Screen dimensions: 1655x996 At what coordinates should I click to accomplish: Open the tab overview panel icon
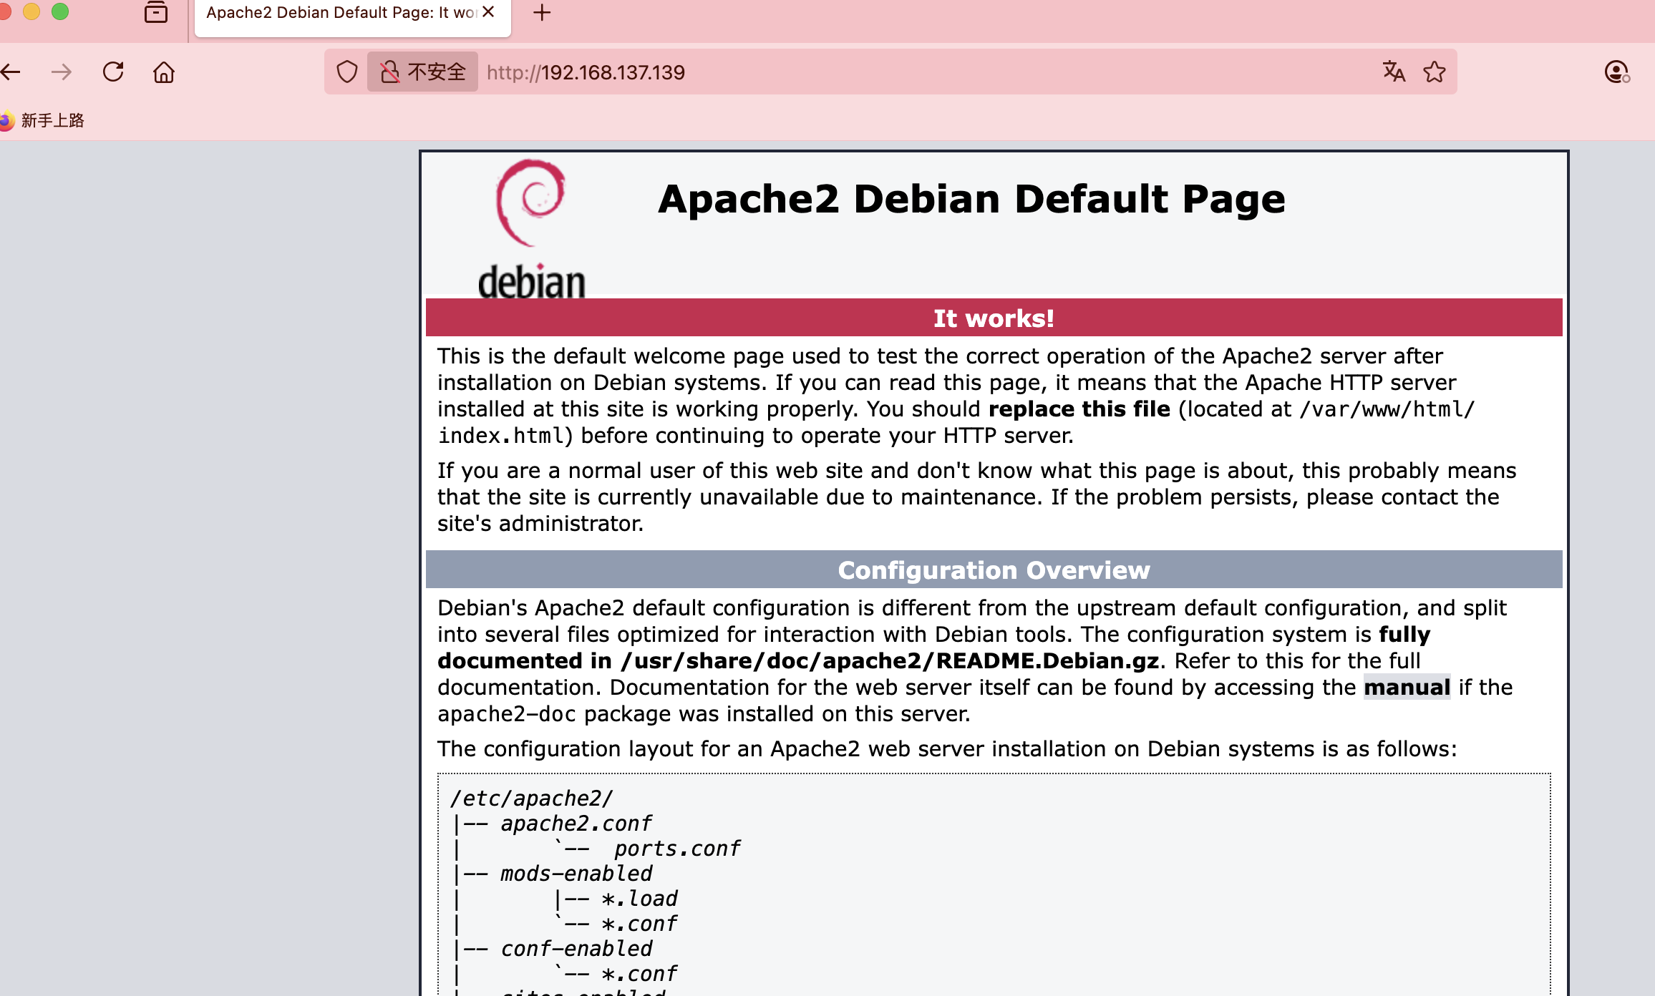156,12
